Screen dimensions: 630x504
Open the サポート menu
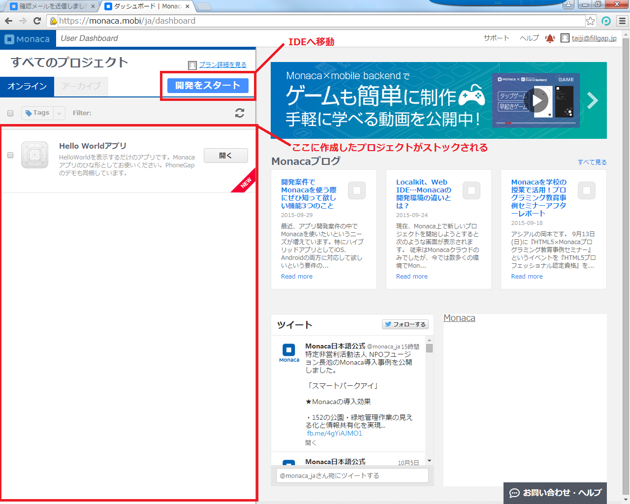click(x=496, y=38)
